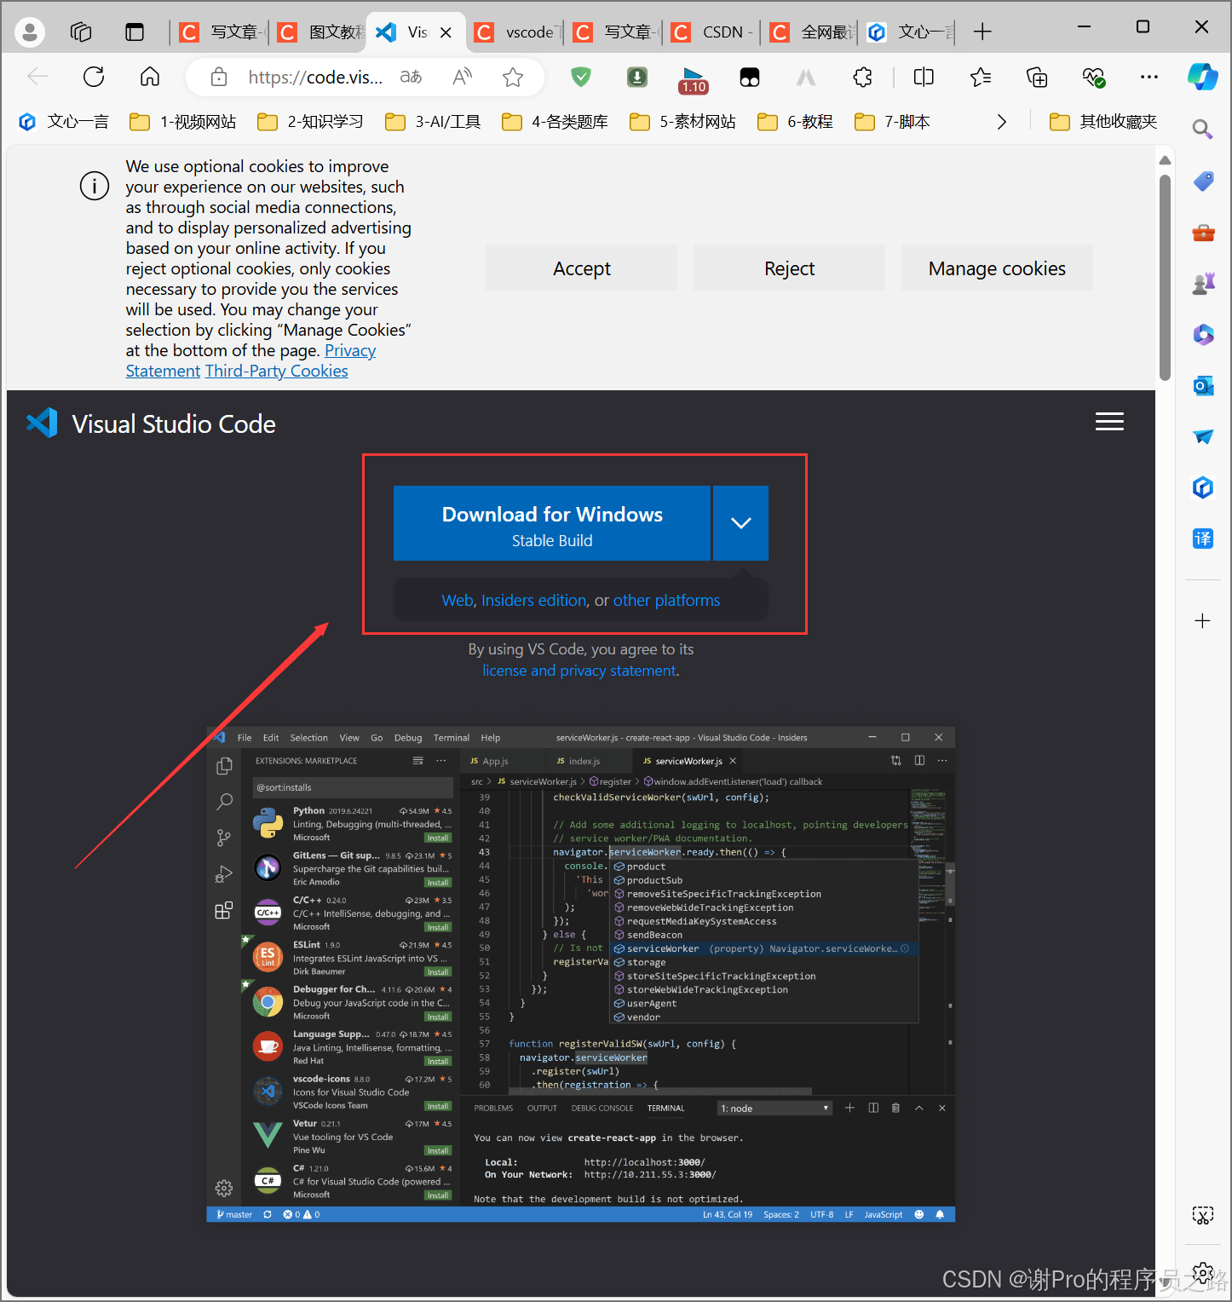Accept optional cookies
Screen dimensions: 1232x1302
[x=581, y=268]
